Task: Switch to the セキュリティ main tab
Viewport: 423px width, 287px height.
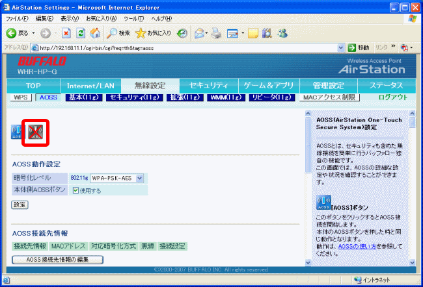Action: coord(209,86)
